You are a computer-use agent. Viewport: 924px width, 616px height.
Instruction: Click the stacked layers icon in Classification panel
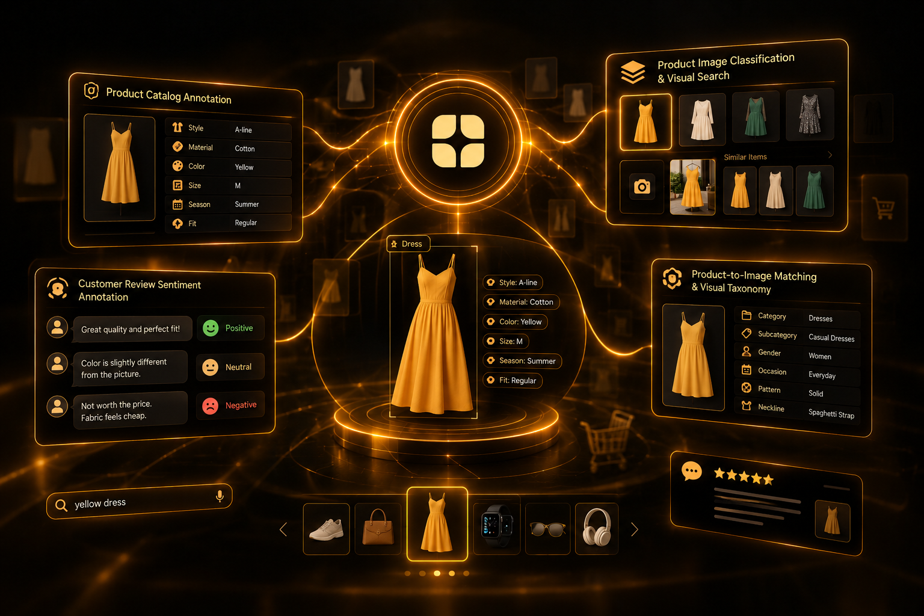point(633,72)
